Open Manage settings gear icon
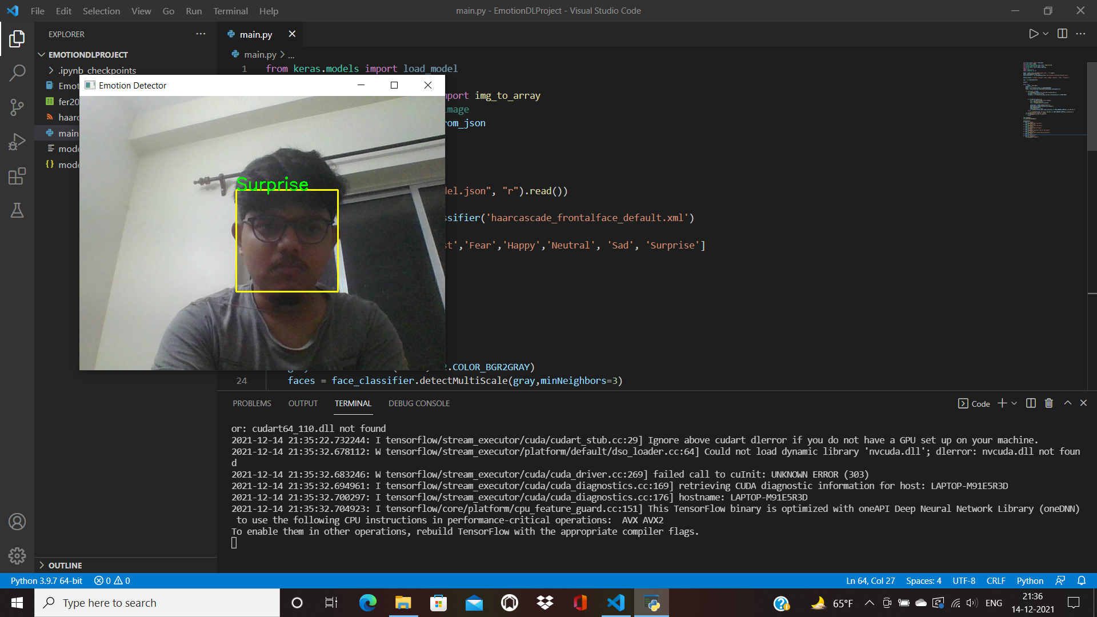Viewport: 1097px width, 617px height. [17, 556]
